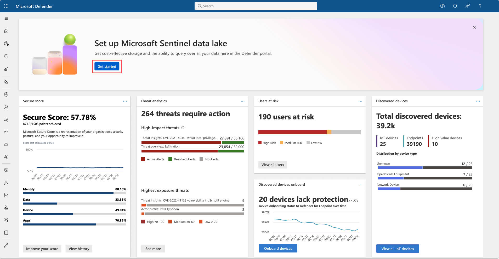
Task: Open Exposure management radar icon in sidebar
Action: coord(6,44)
